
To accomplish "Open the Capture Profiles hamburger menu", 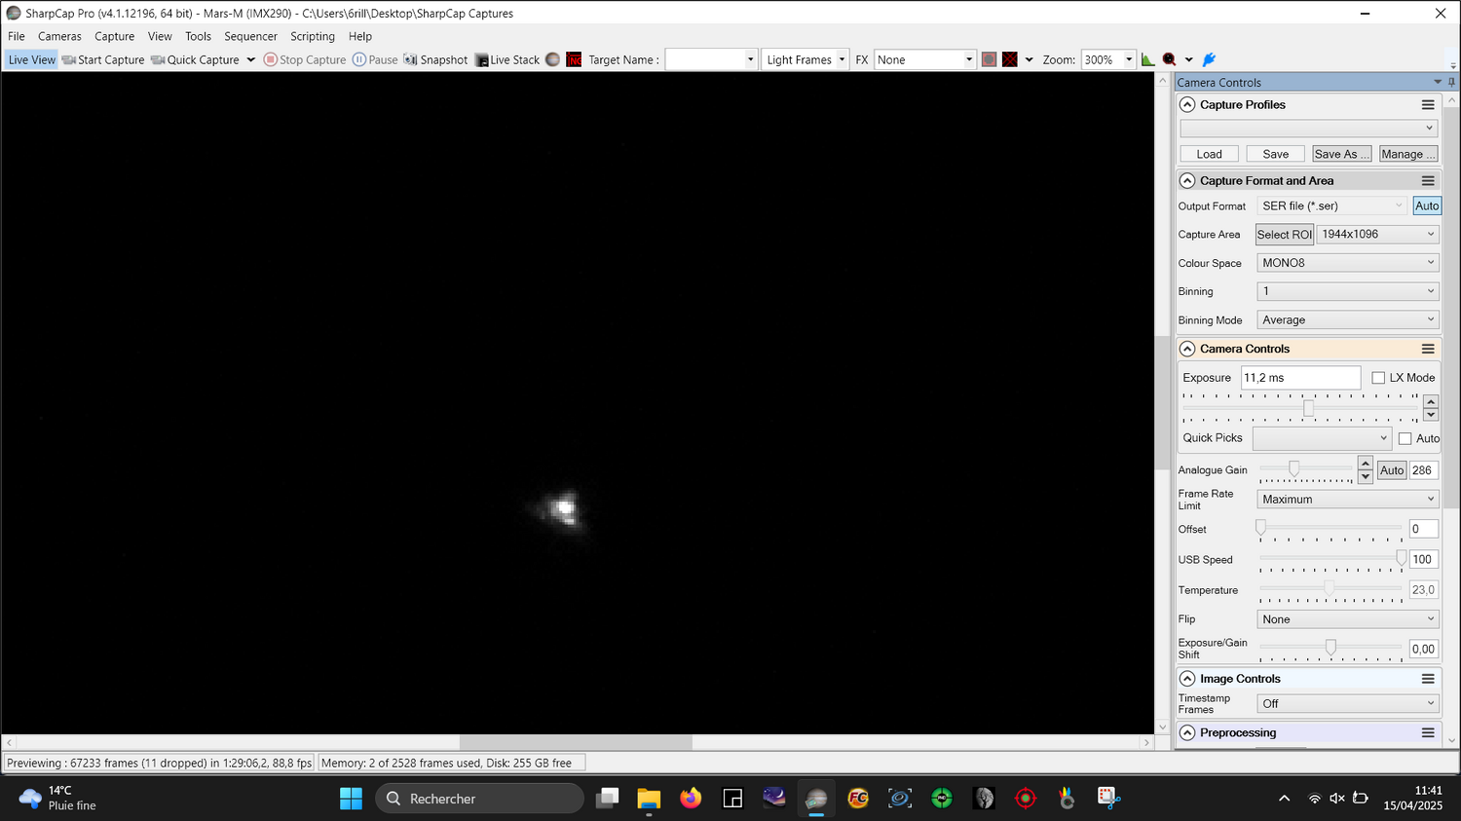I will (1428, 105).
